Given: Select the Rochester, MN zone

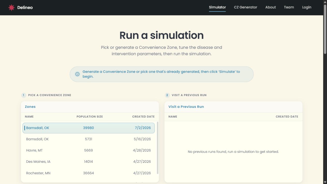Looking at the screenshot, I should point(89,173).
